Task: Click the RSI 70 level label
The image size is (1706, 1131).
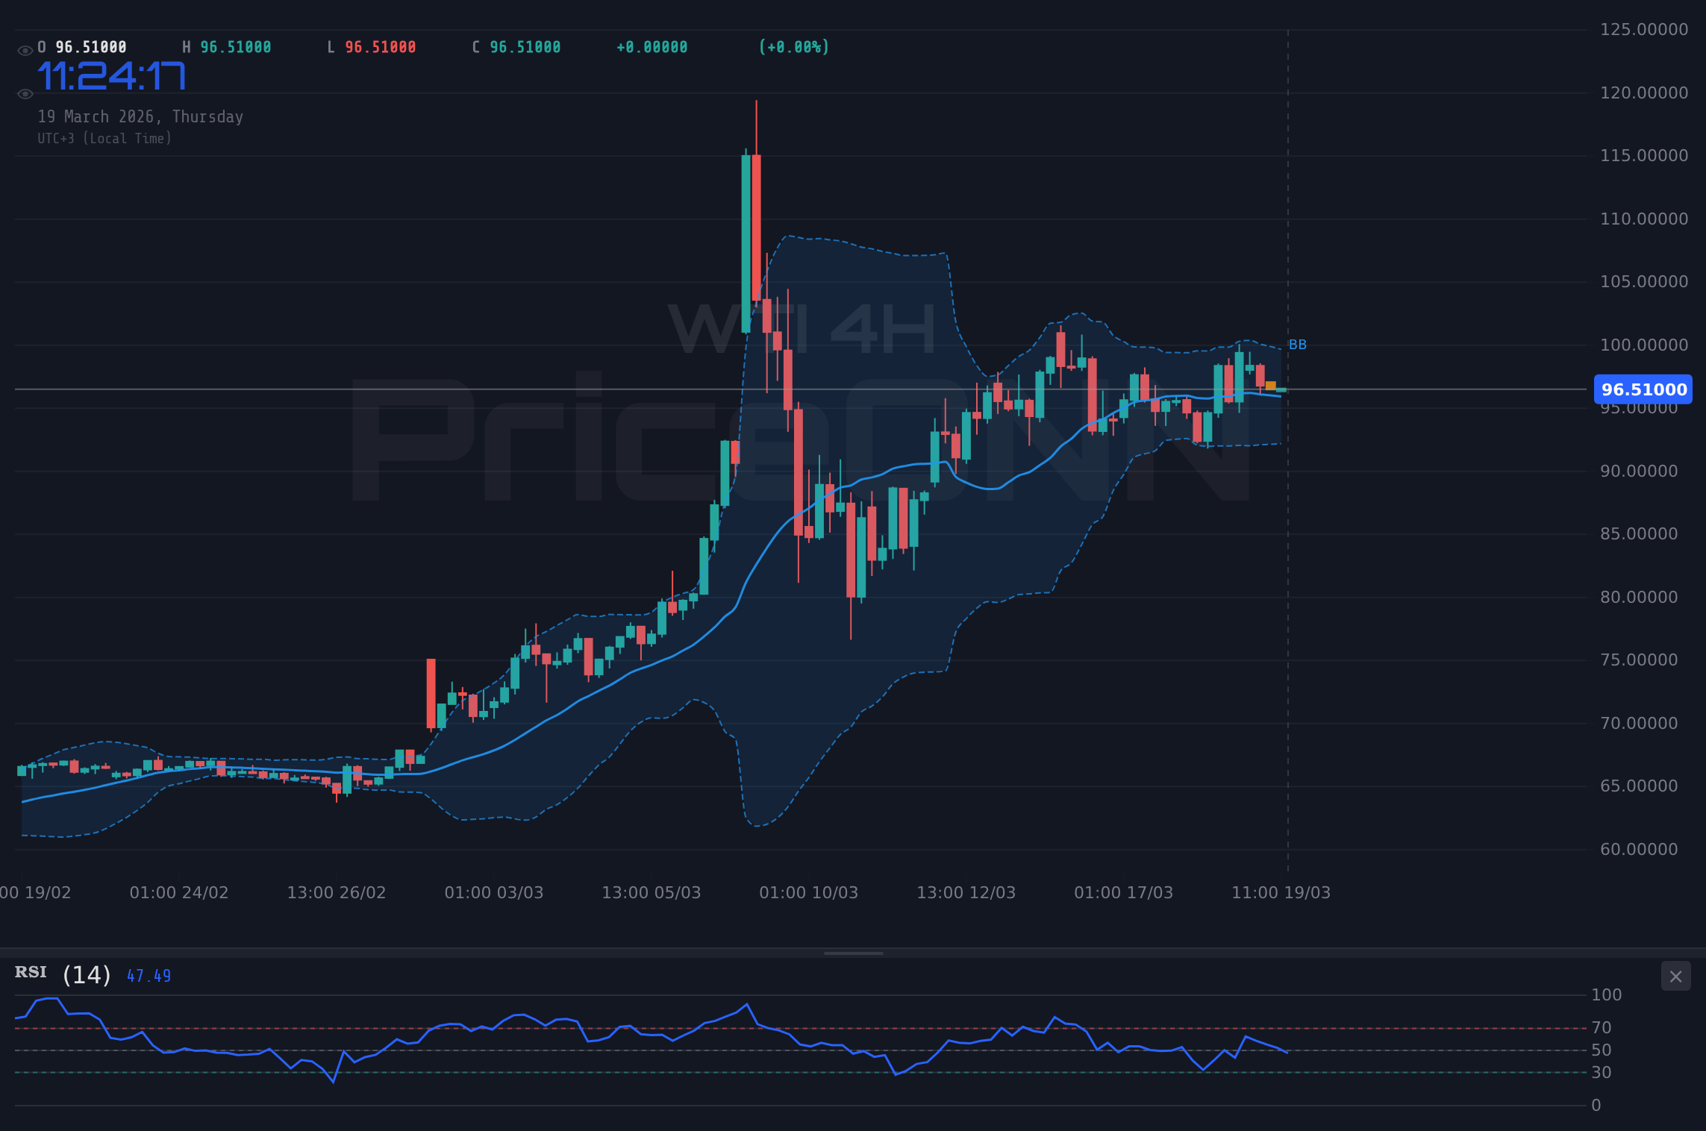Action: pos(1602,1028)
